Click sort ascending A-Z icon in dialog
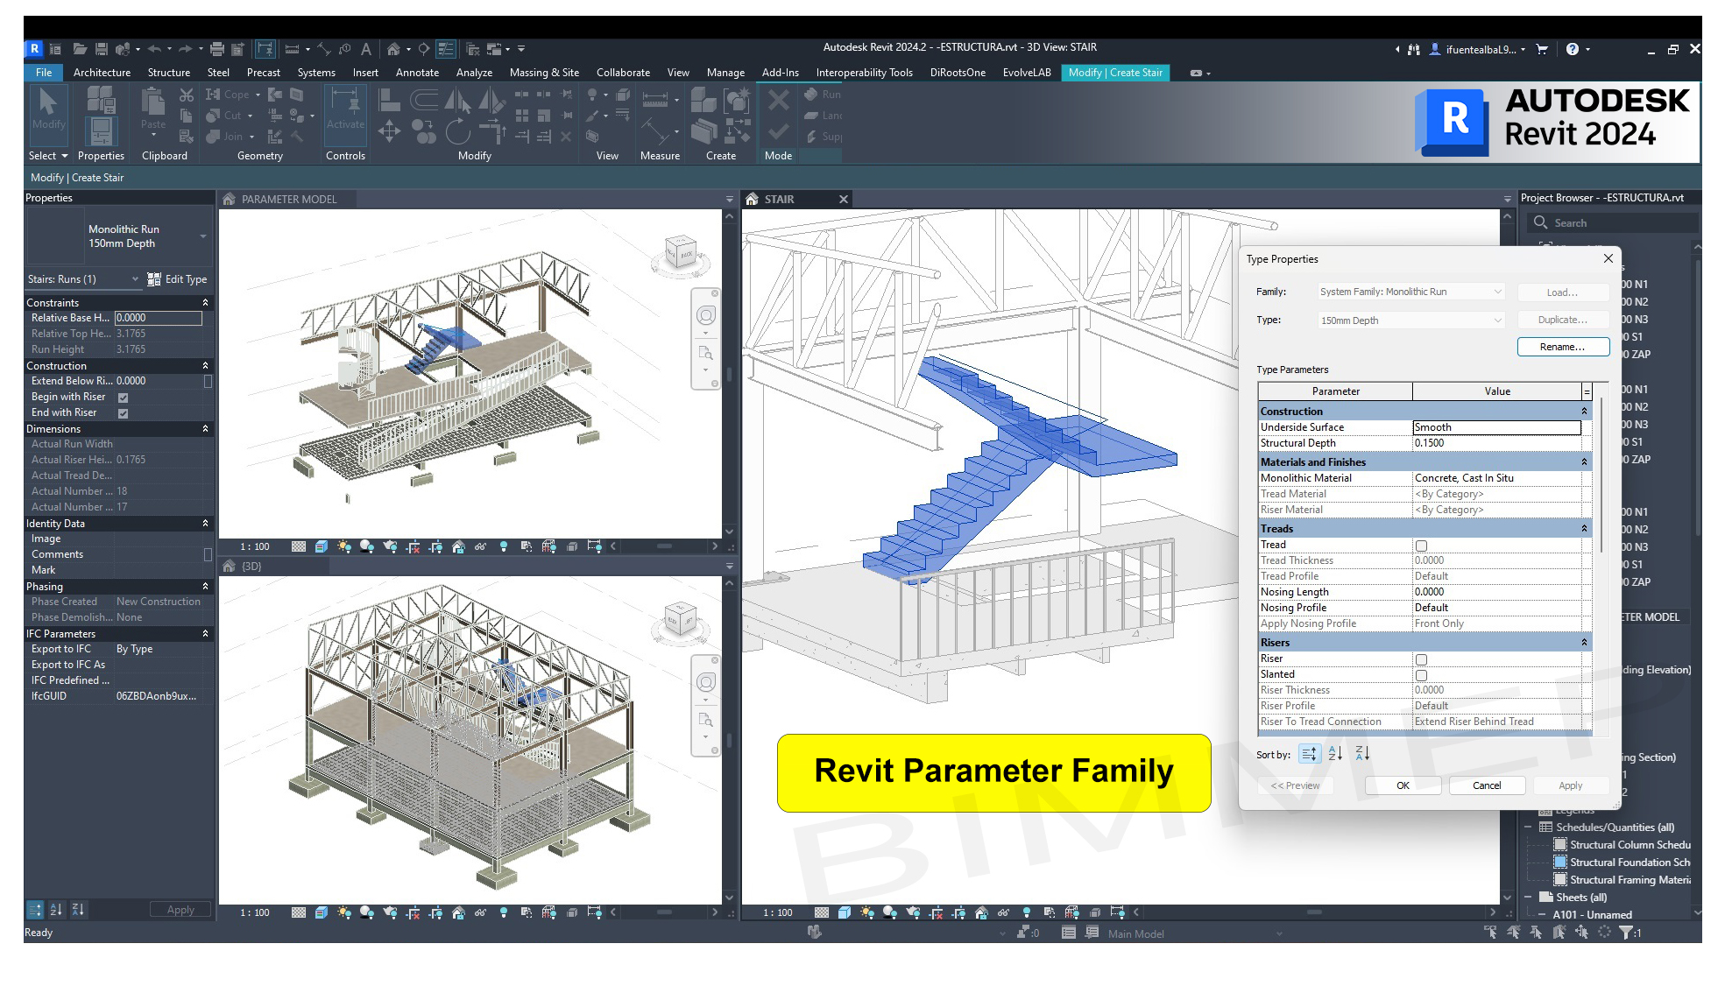 click(1335, 754)
